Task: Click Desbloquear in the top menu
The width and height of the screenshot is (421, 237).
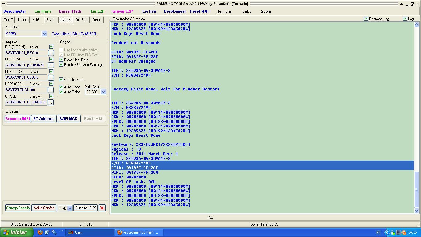Action: tap(174, 11)
